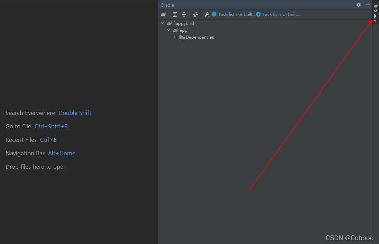The width and height of the screenshot is (379, 244).
Task: Select the app node in Gradle tree
Action: [x=183, y=30]
